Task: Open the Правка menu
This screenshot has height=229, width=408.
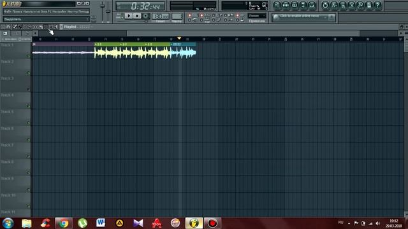Action: (17, 11)
